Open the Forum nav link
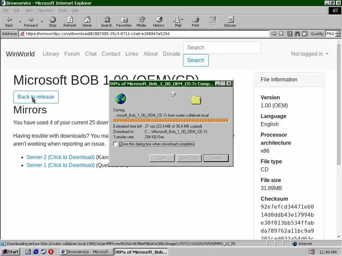 72,54
